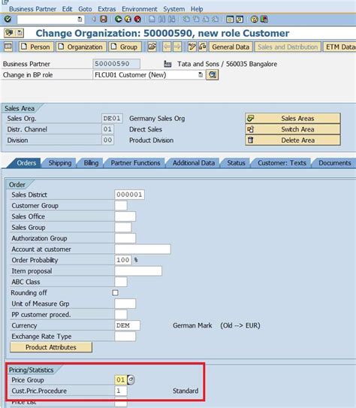Click the Customer Group input field
Screen dimensions: 356x408
pyautogui.click(x=121, y=206)
